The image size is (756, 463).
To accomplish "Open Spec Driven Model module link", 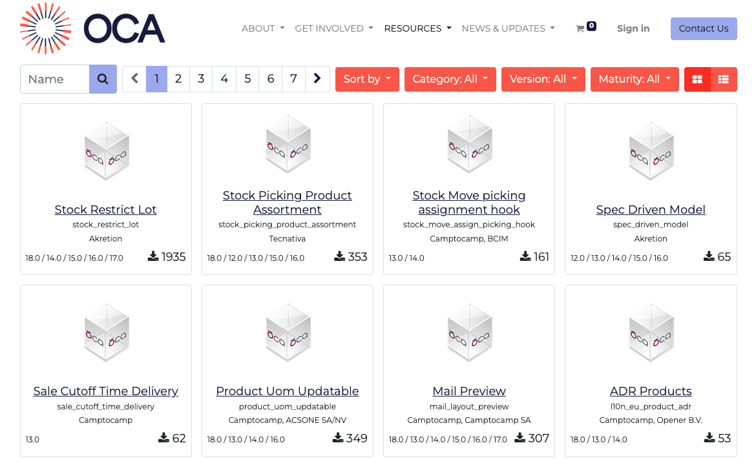I will click(651, 210).
